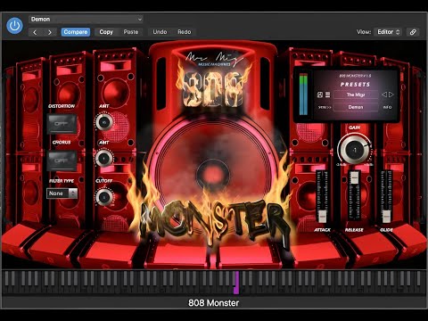Click the highlighted purple piano key

[236, 283]
